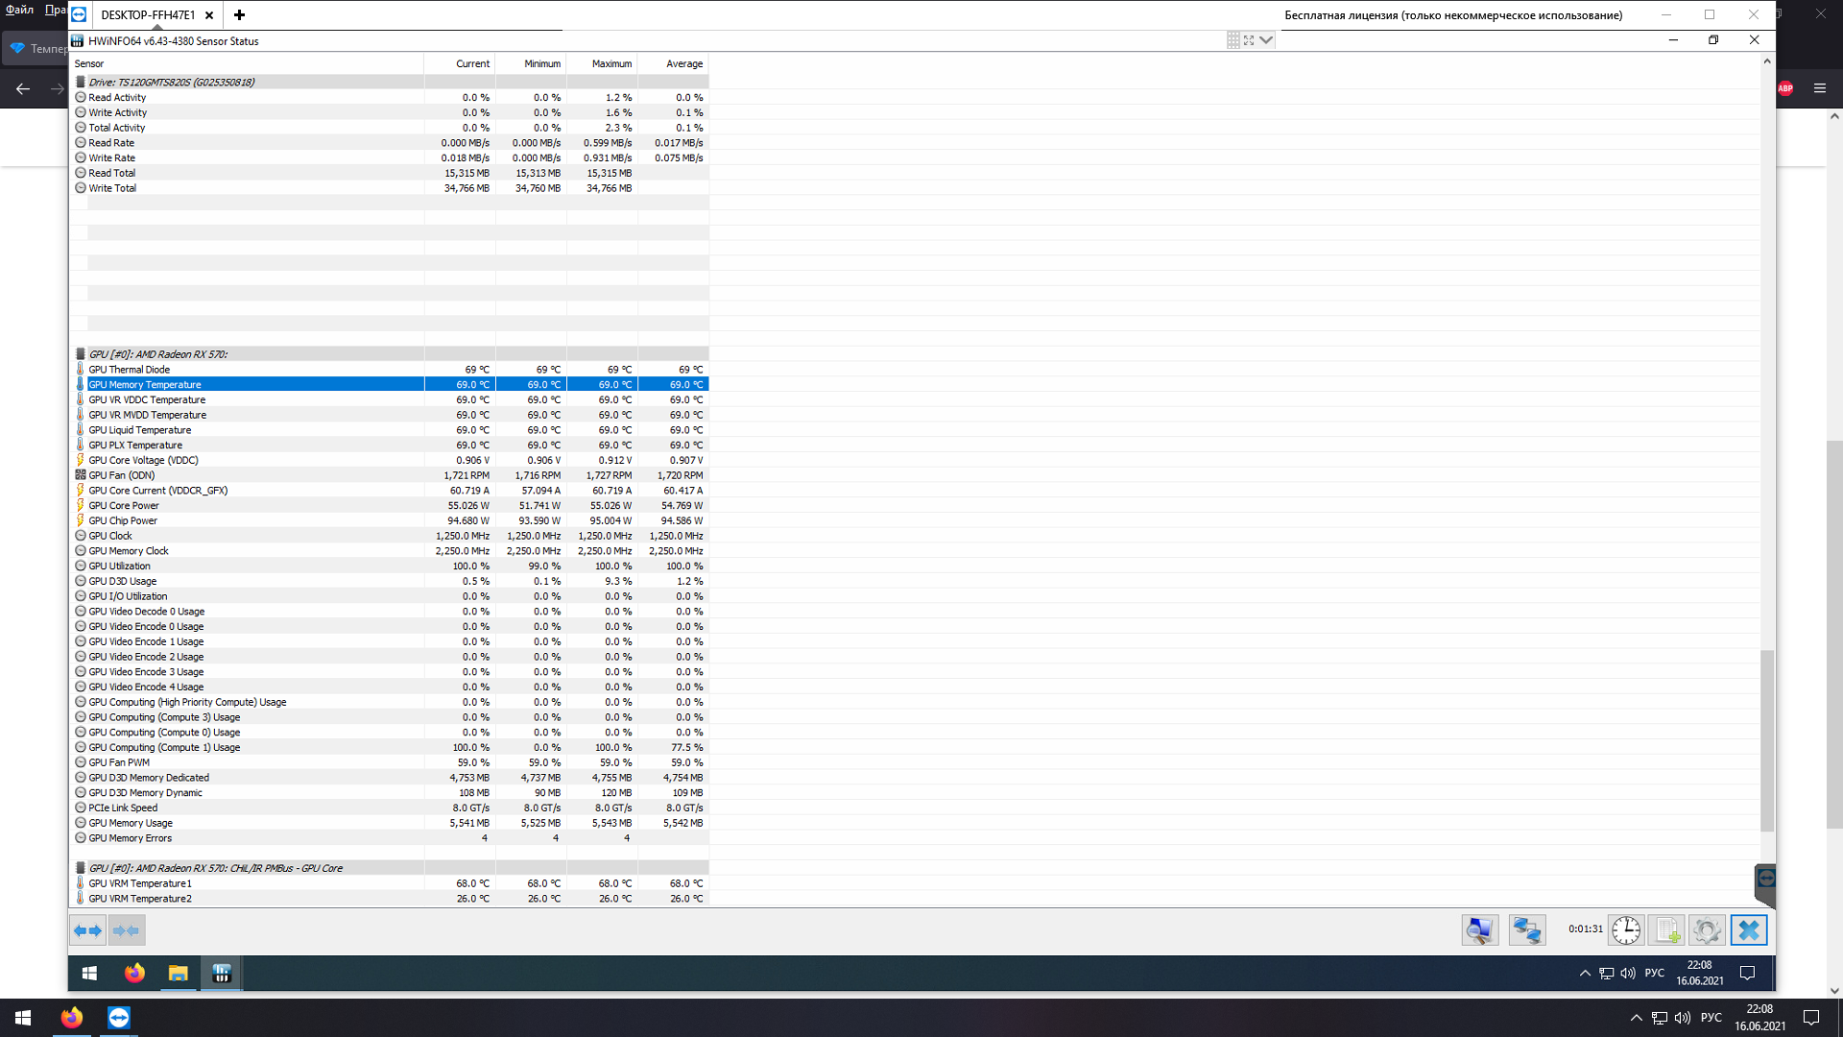Select the DESKTOP-FFH47E1 session tab
The image size is (1843, 1037).
(x=148, y=15)
